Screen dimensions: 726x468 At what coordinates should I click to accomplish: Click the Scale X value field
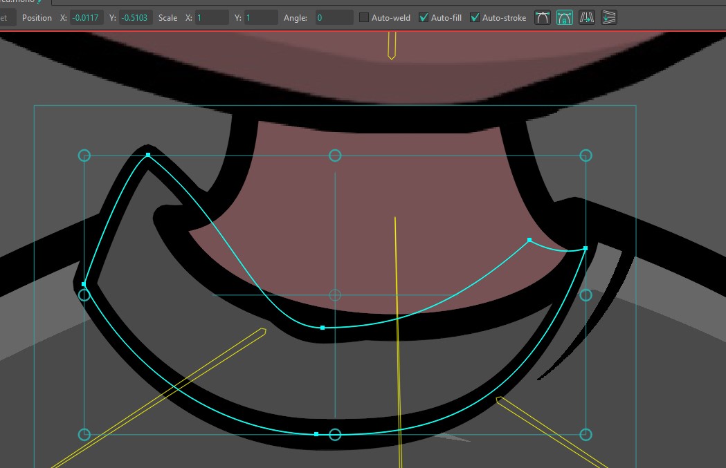212,17
